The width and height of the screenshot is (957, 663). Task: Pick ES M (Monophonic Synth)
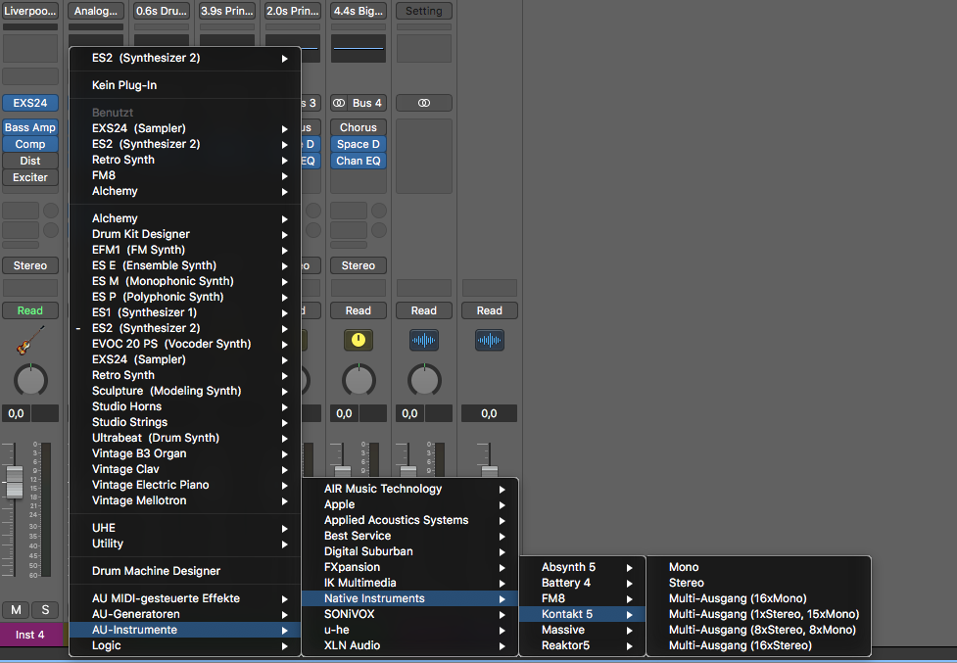pyautogui.click(x=185, y=281)
